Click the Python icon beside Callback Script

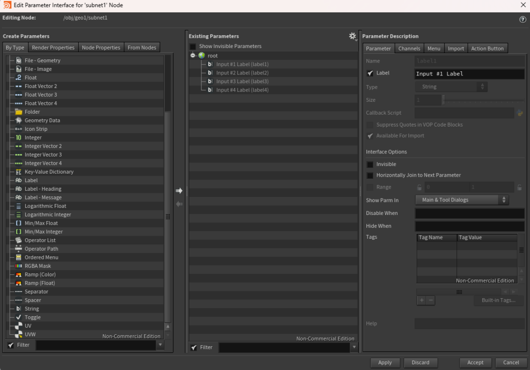[x=520, y=113]
